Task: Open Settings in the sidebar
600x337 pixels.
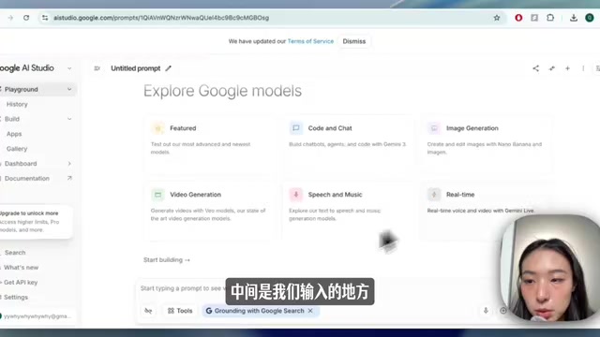Action: [16, 298]
